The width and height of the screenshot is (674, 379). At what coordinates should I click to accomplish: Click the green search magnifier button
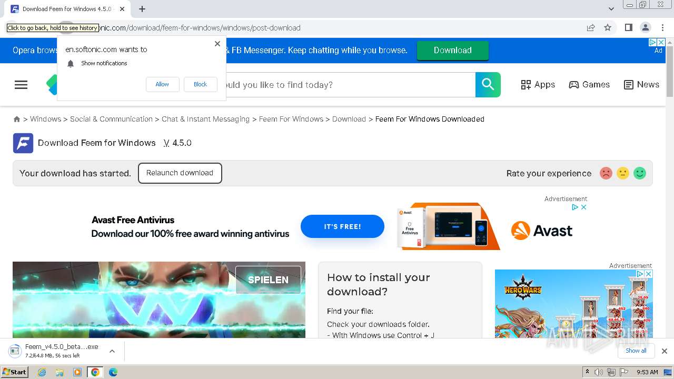click(x=488, y=85)
